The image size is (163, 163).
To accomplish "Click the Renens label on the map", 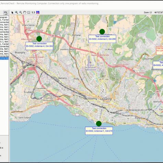I will point(62,78).
